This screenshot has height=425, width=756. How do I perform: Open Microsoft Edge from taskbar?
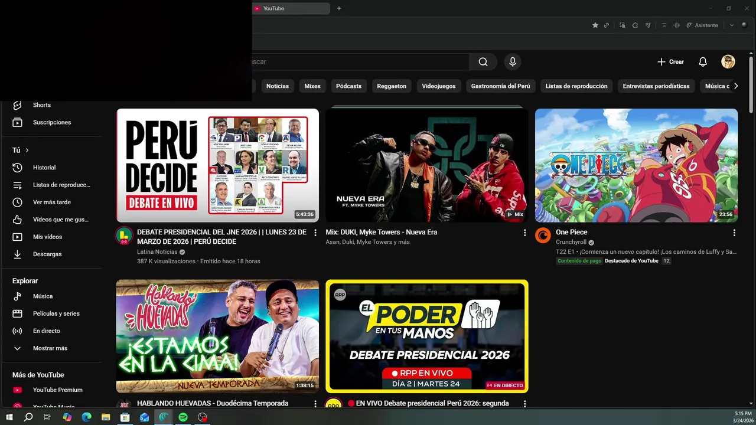click(x=86, y=417)
